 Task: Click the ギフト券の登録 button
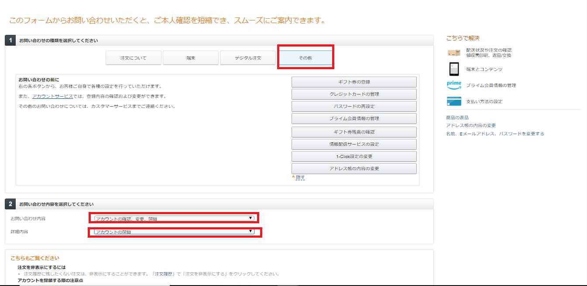coord(354,81)
